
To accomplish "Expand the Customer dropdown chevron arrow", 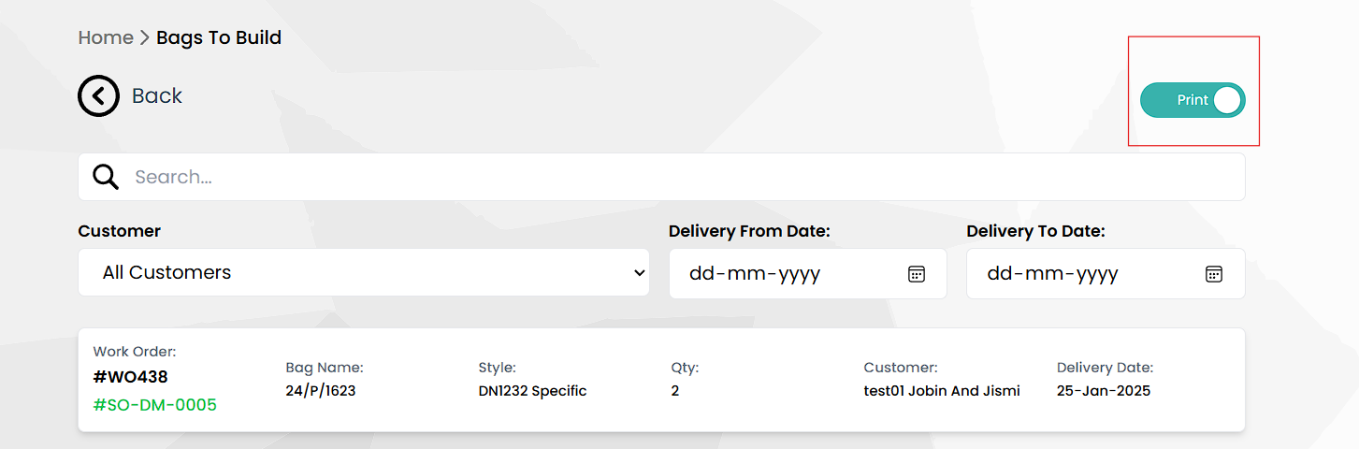I will click(x=640, y=273).
